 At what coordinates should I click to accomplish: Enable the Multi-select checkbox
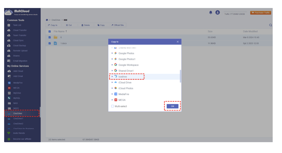tap(113, 106)
